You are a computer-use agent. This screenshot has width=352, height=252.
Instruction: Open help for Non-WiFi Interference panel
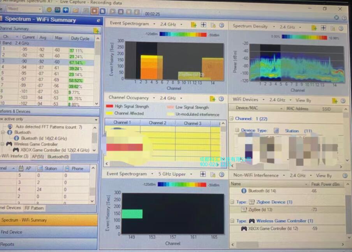point(345,176)
